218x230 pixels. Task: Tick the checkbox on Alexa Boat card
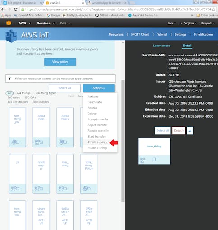coord(42,142)
